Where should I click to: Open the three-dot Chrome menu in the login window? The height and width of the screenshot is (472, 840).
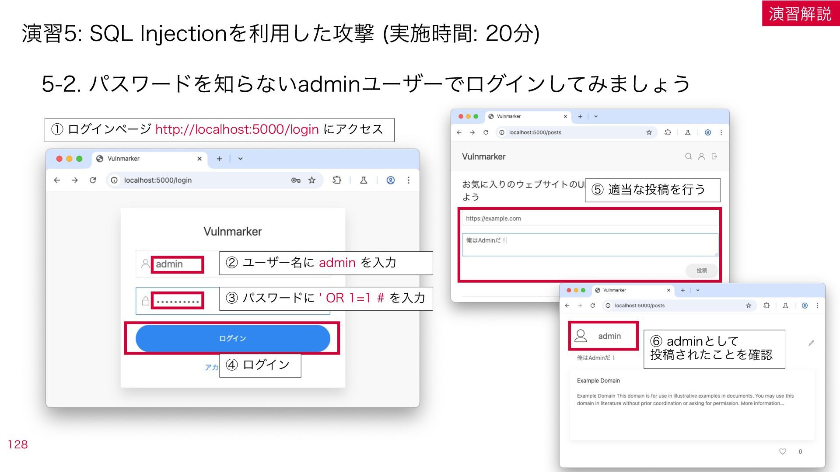pyautogui.click(x=409, y=180)
